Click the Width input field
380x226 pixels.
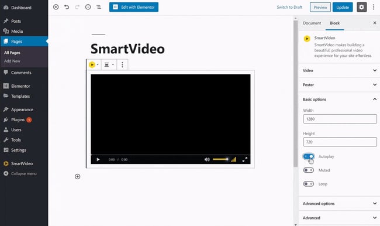point(340,119)
